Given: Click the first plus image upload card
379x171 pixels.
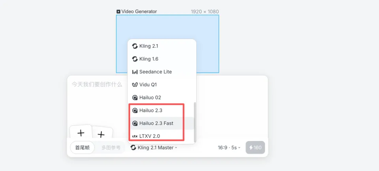Looking at the screenshot, I should click(x=81, y=132).
